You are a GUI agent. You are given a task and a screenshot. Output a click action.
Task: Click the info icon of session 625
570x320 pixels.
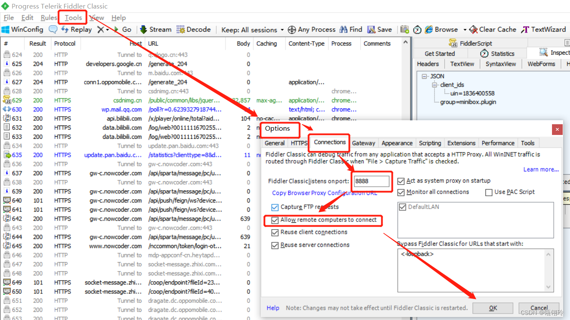[7, 64]
